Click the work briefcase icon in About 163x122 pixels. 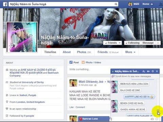coord(7,70)
